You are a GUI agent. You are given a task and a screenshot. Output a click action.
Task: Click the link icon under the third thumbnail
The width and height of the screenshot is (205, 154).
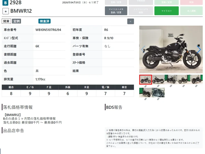(x=171, y=86)
